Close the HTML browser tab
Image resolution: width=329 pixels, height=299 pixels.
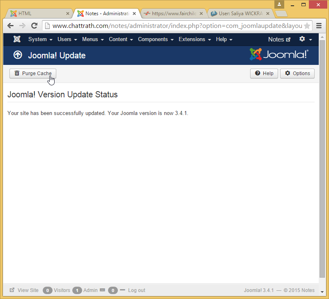68,14
